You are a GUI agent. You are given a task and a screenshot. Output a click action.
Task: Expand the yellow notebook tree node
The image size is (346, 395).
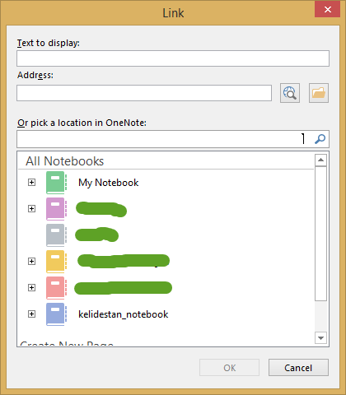(32, 262)
